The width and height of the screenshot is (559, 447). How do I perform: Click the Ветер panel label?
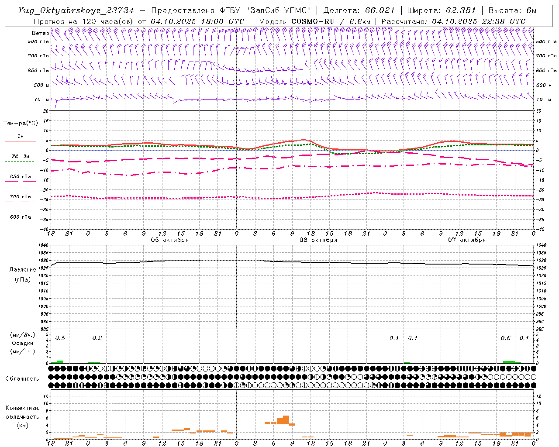pyautogui.click(x=40, y=33)
